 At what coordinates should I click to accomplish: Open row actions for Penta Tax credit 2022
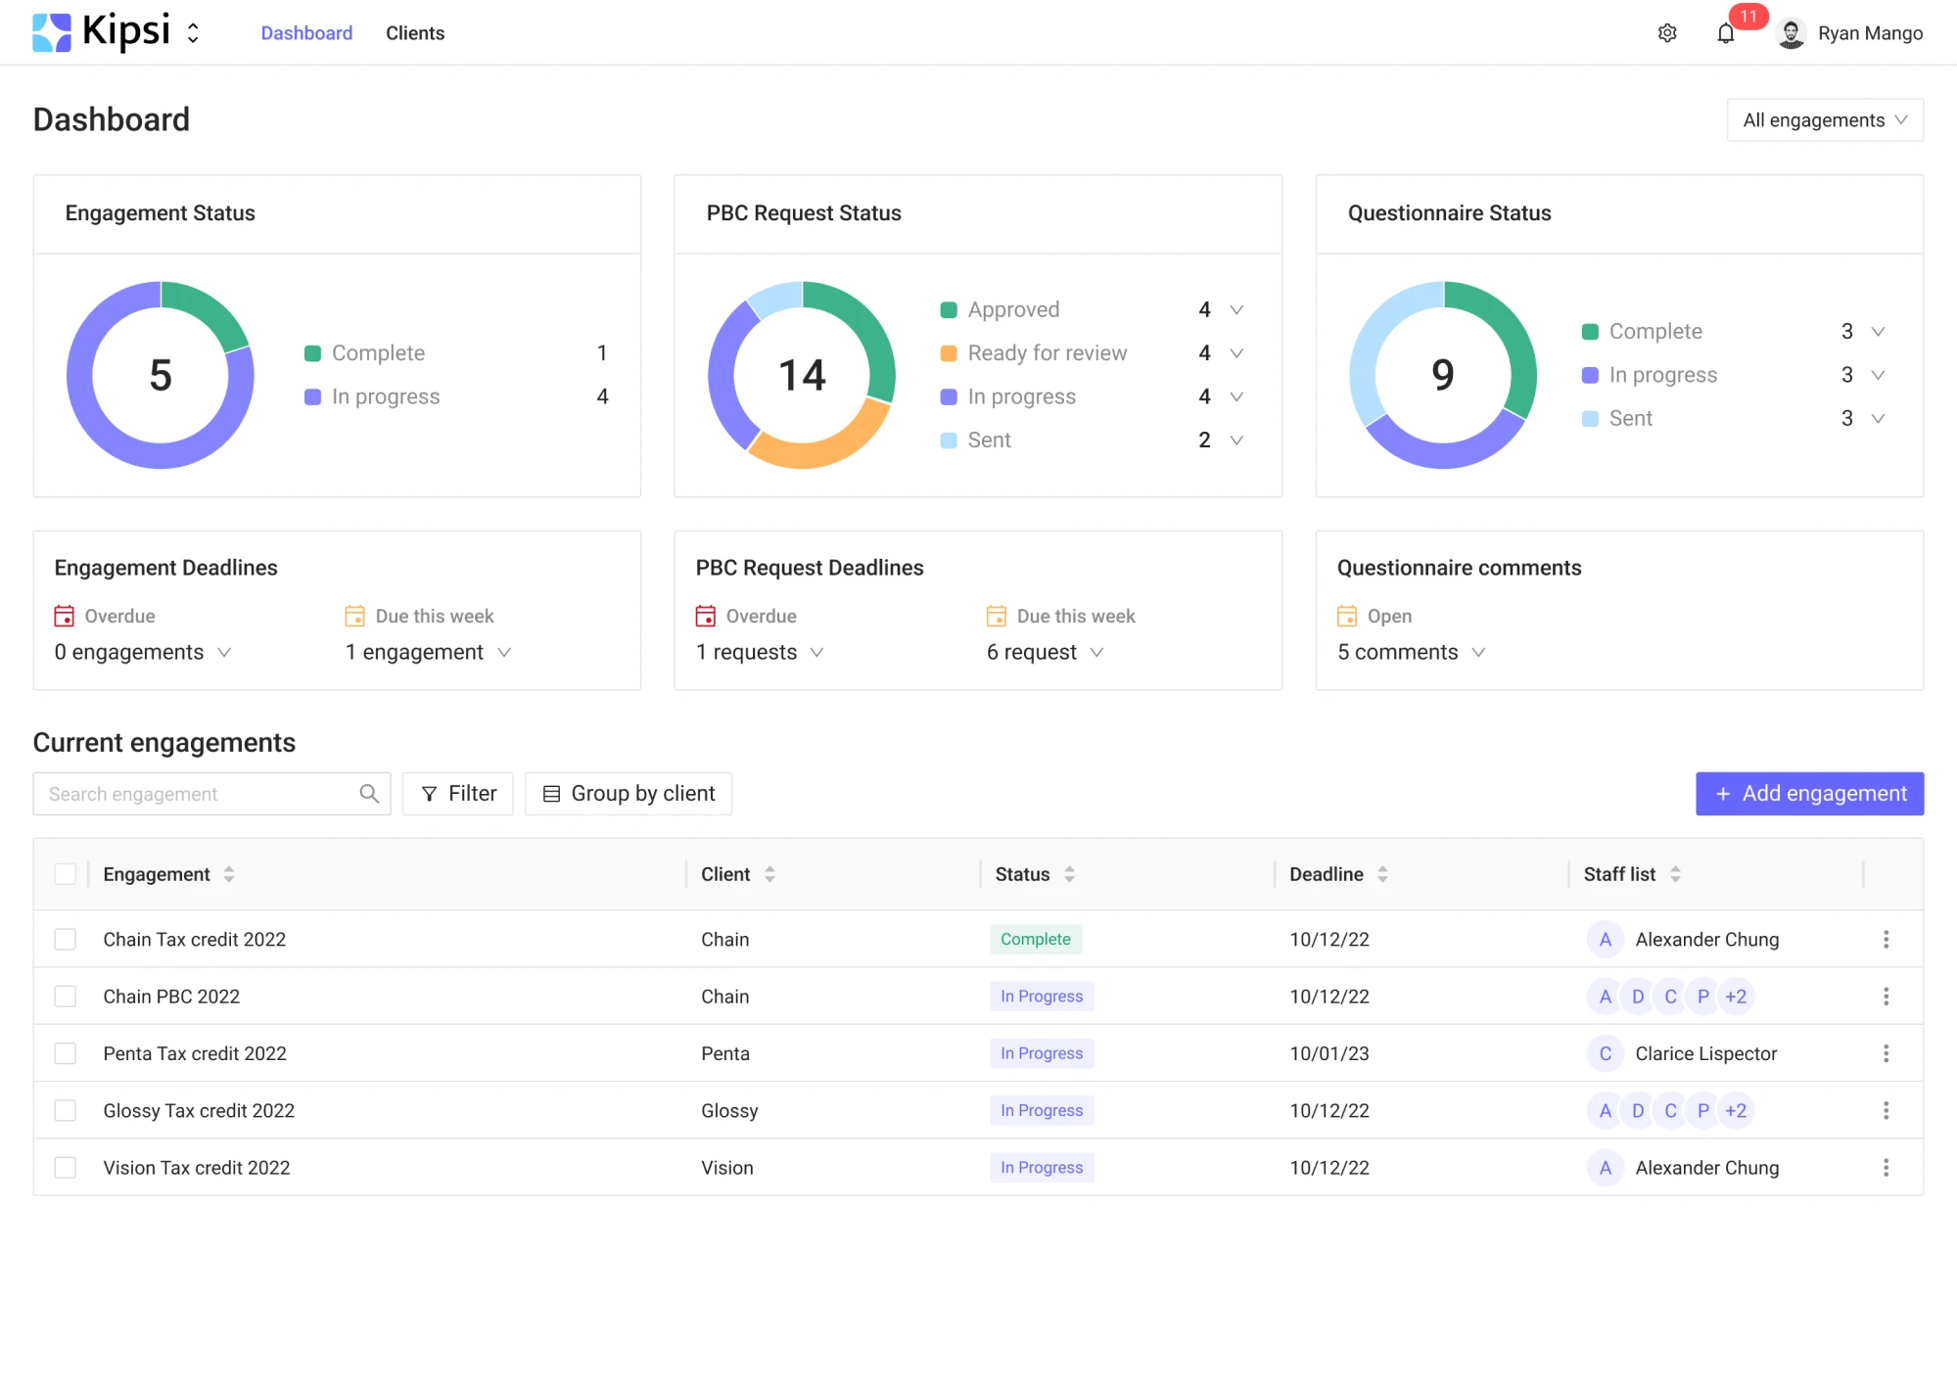(x=1886, y=1053)
